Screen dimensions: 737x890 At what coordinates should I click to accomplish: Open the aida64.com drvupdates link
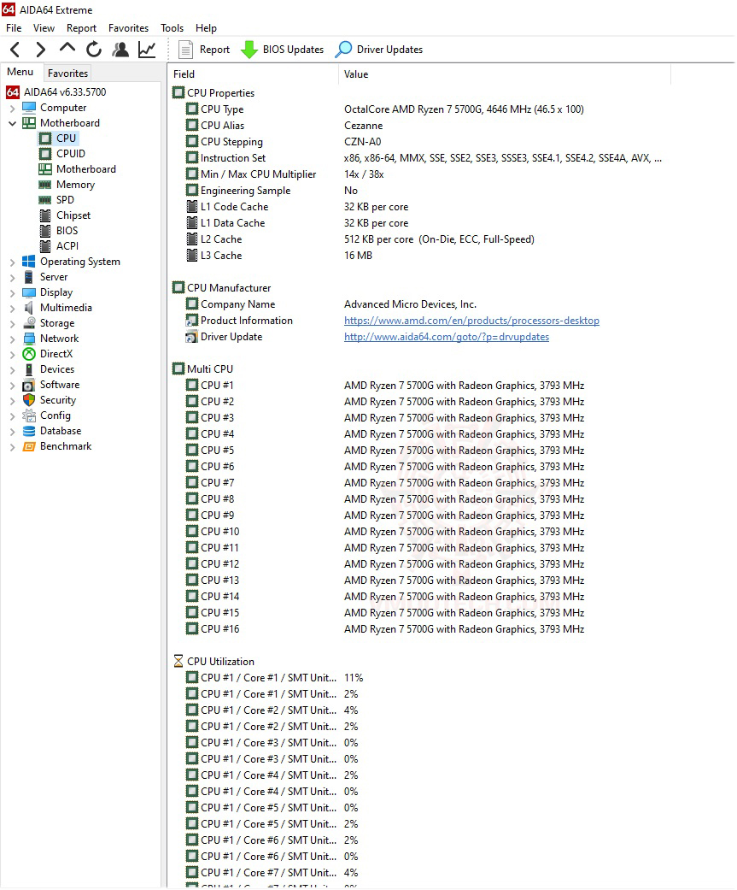[447, 337]
